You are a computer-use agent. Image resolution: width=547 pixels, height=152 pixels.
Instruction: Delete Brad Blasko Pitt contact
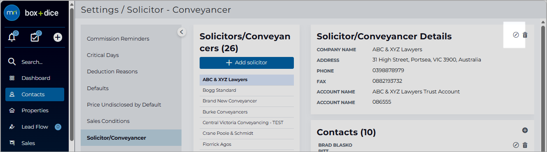tap(525, 145)
